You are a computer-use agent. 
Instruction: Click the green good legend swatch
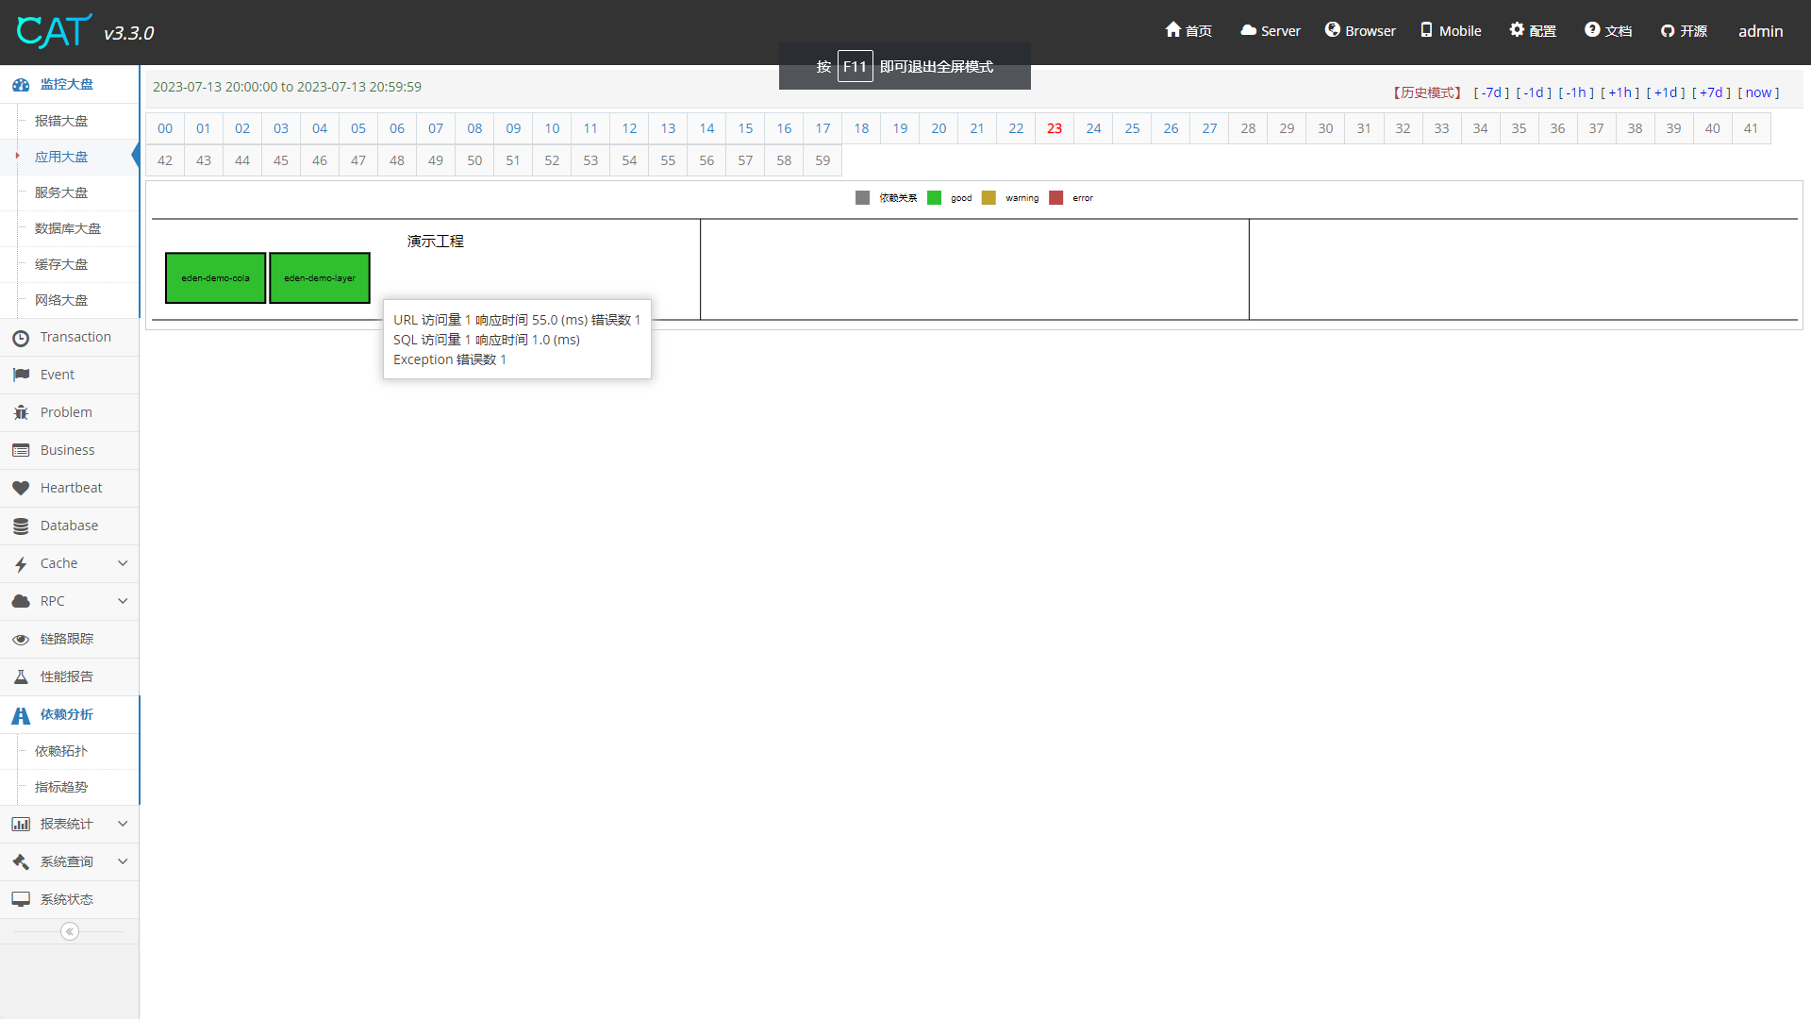[934, 198]
